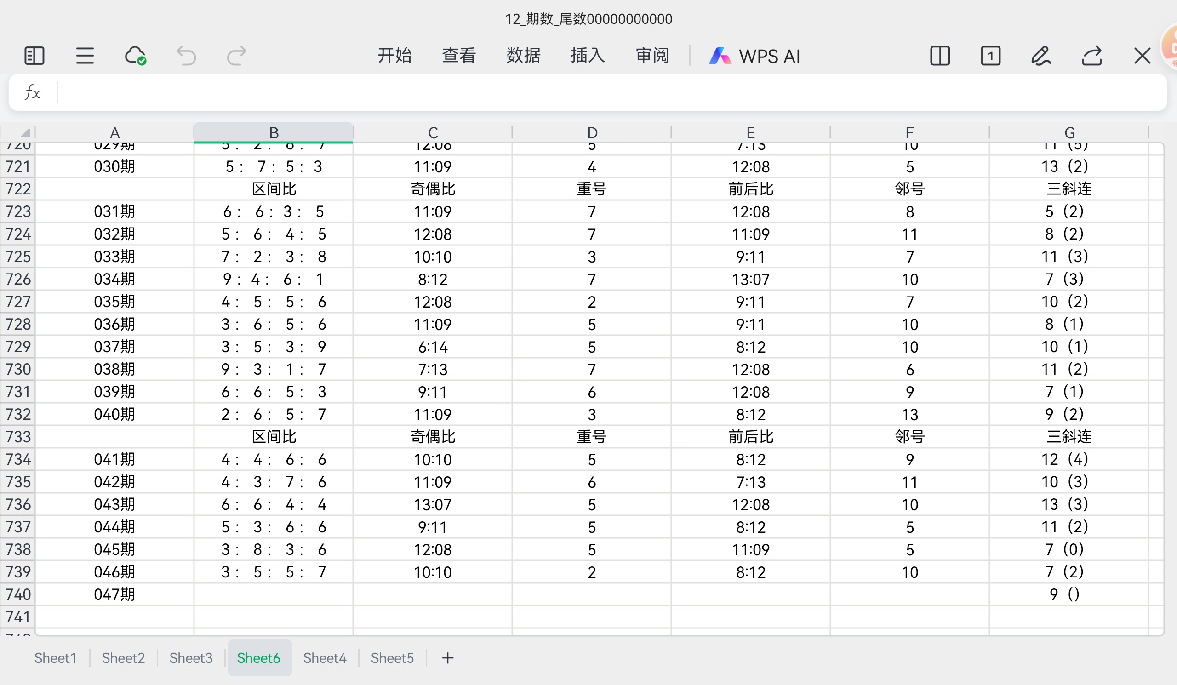Undo the last action

point(186,56)
